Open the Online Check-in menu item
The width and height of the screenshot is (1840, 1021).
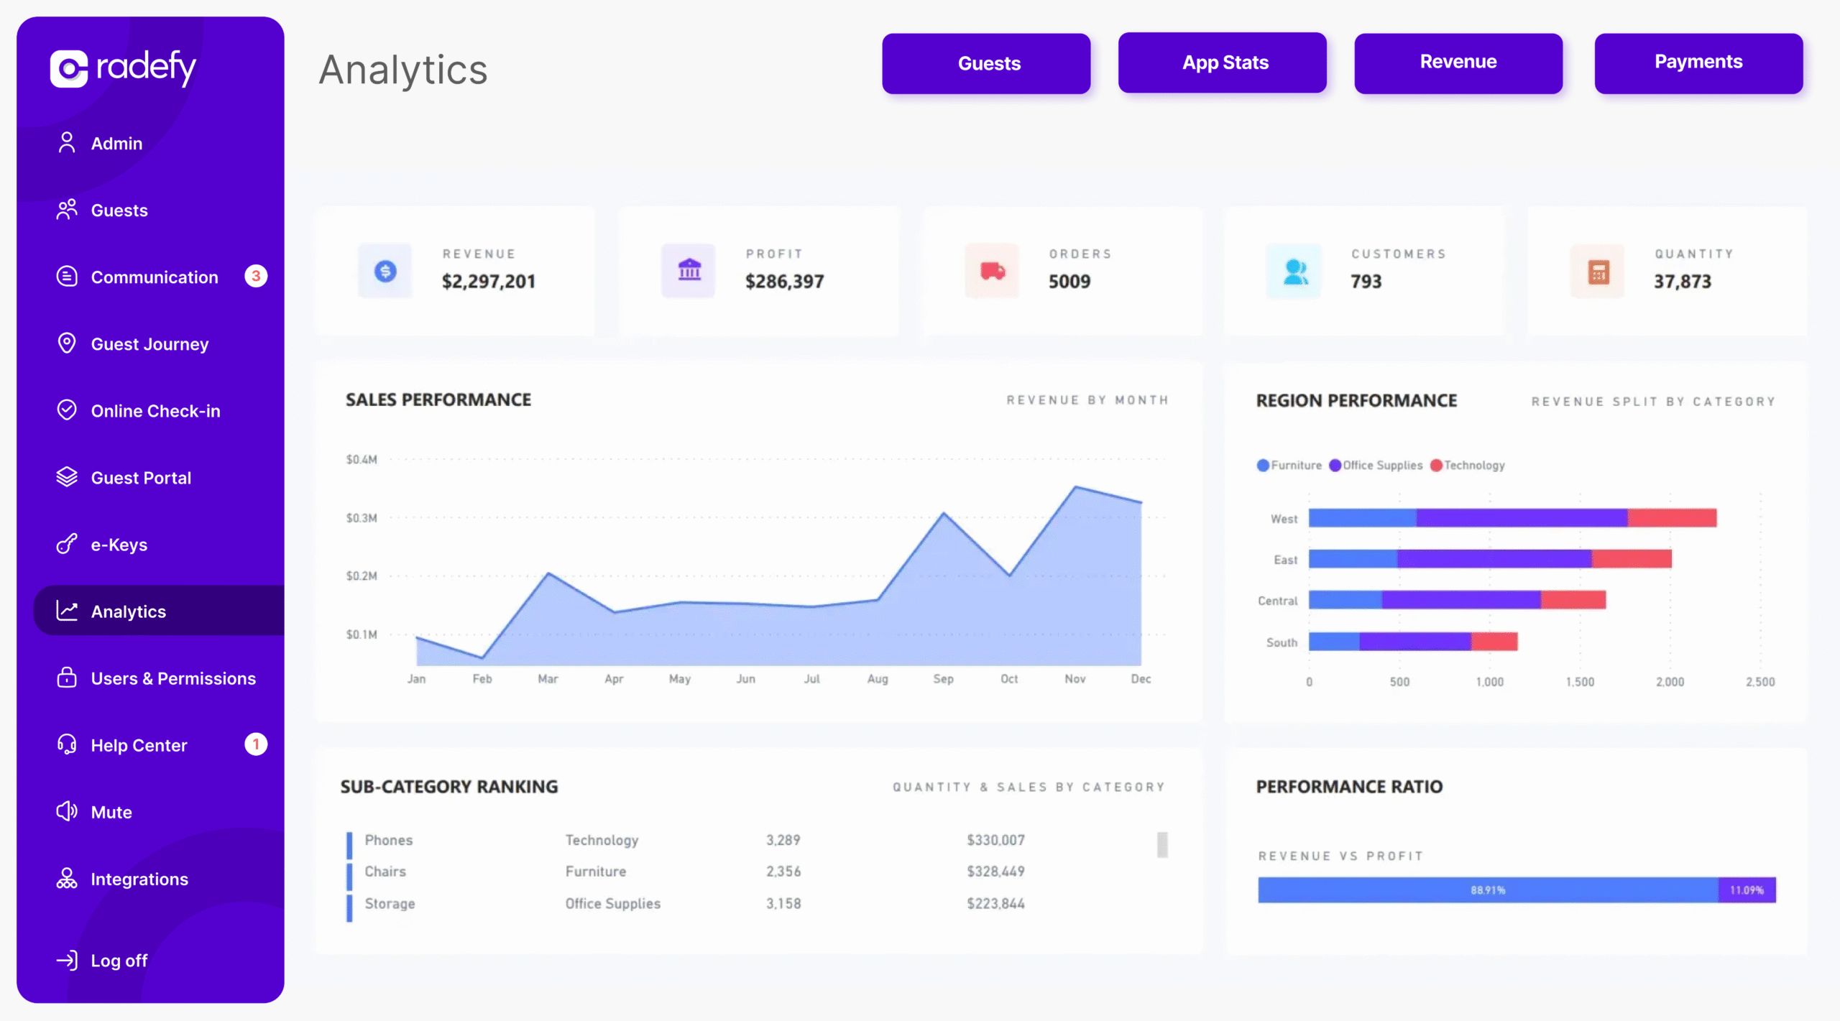click(x=155, y=411)
